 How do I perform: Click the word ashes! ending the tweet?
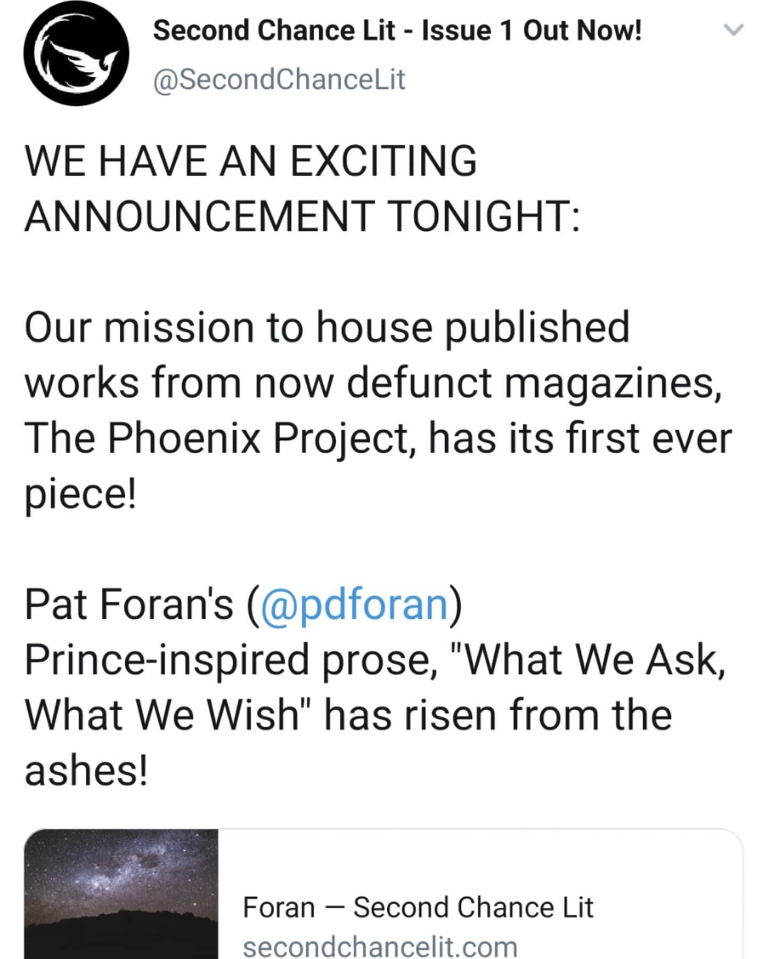(x=86, y=771)
